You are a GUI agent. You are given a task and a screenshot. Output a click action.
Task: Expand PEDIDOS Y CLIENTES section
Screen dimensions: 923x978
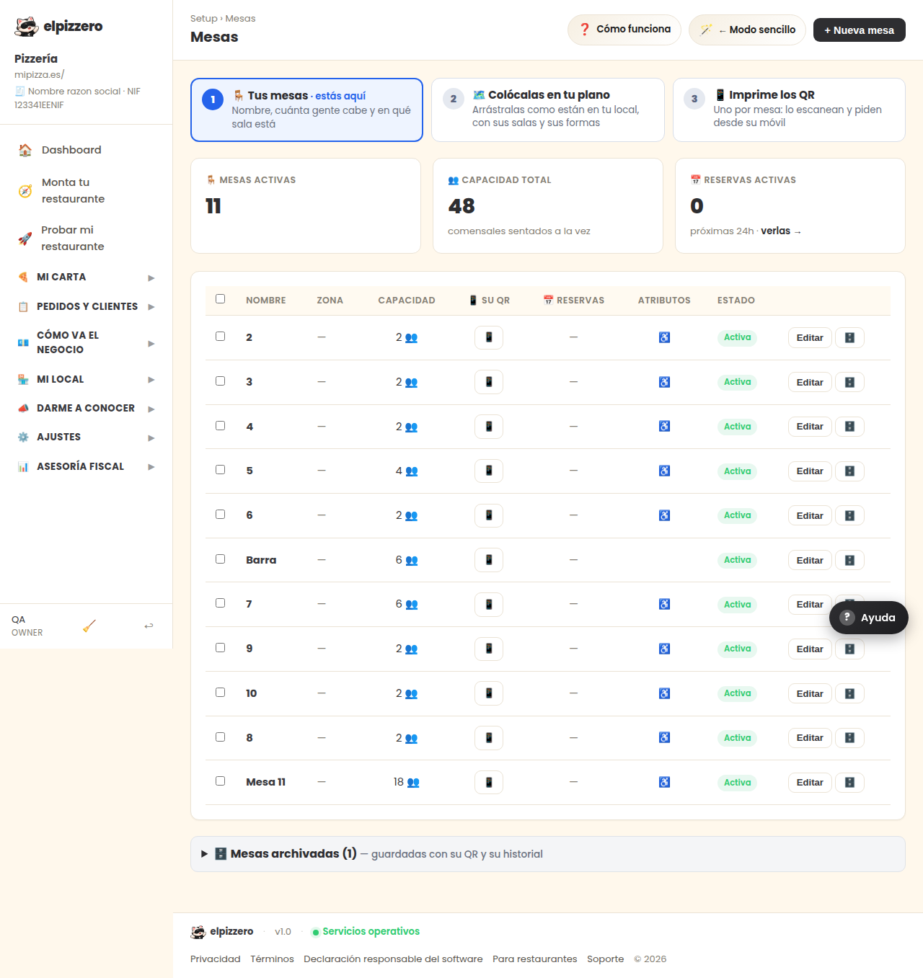[x=87, y=306]
